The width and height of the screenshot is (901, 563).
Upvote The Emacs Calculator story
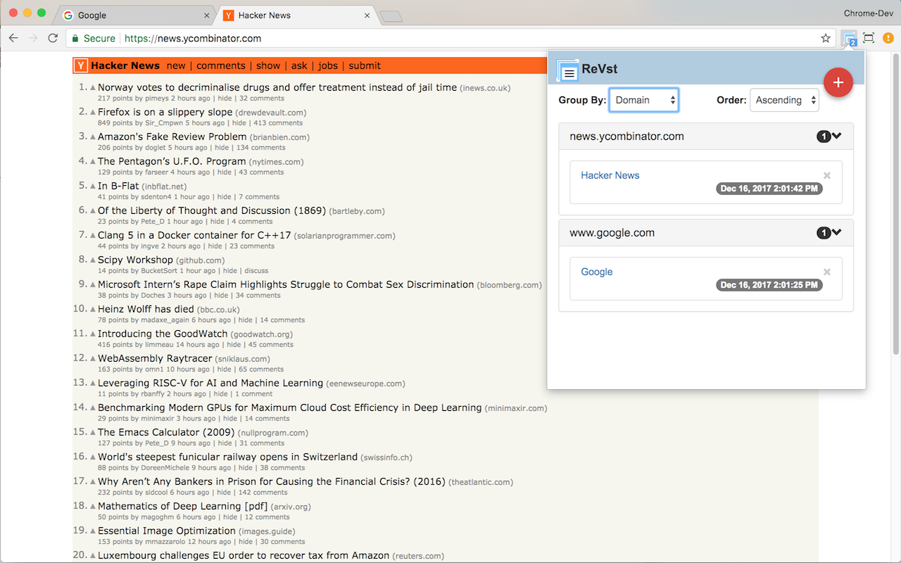[x=92, y=433]
